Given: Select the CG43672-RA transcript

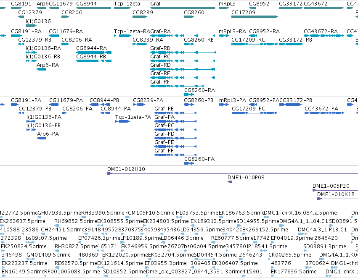Looking at the screenshot, I should pos(324,36).
